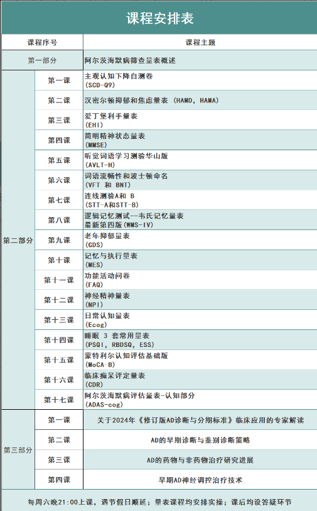
Task: Click the 第十四课 cell
Action: (x=59, y=340)
